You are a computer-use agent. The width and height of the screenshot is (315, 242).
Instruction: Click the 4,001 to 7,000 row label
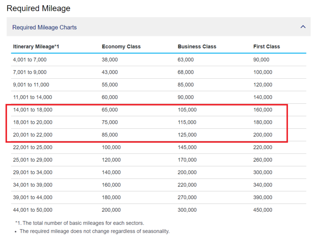[x=30, y=60]
